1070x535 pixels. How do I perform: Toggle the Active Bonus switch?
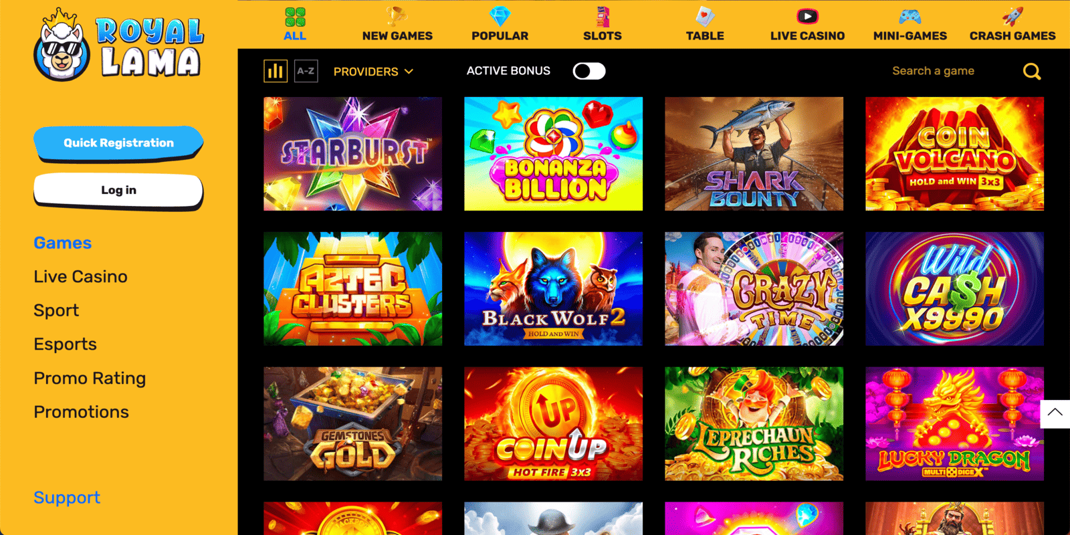click(x=589, y=71)
